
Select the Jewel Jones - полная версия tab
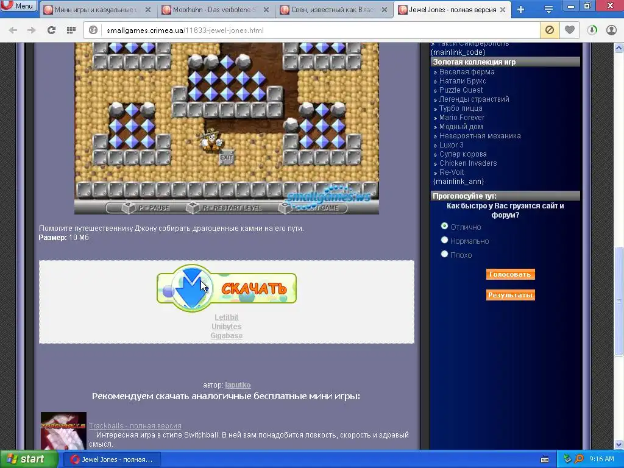tap(452, 10)
